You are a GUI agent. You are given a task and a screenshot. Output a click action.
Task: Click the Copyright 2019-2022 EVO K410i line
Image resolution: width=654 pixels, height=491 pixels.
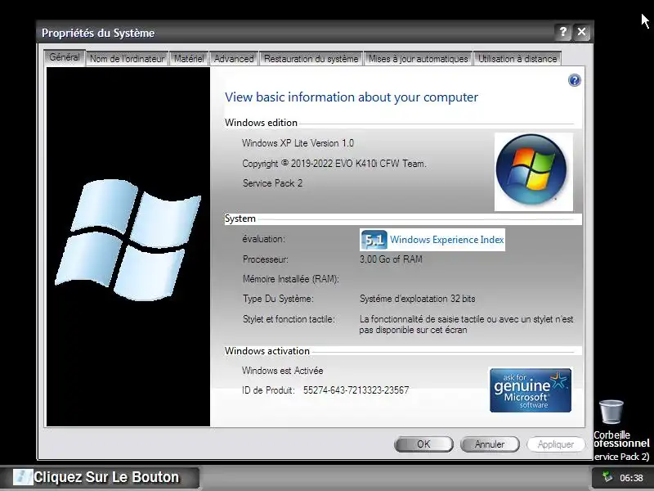pos(334,164)
